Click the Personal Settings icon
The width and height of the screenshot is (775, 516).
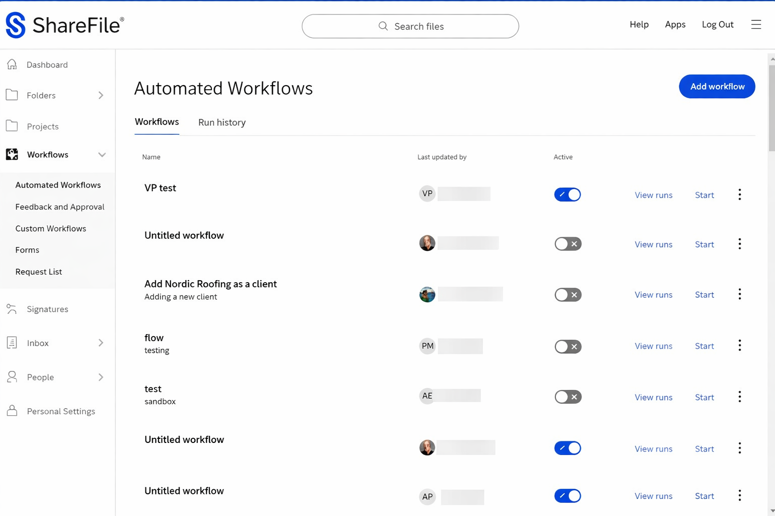12,411
